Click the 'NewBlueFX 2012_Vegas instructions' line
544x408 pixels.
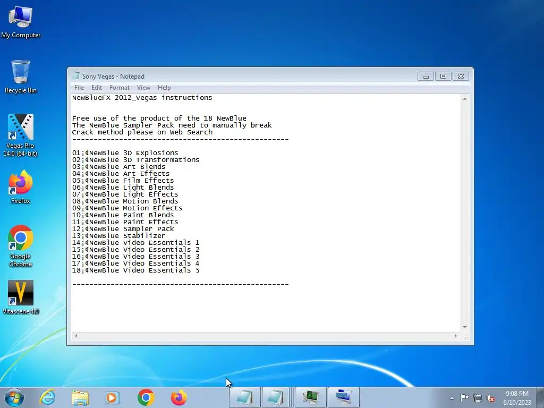[x=142, y=98]
